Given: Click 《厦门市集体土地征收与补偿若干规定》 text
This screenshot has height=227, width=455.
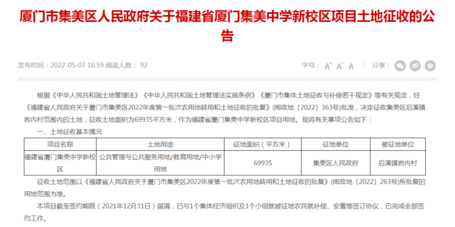Looking at the screenshot, I should (x=316, y=95).
